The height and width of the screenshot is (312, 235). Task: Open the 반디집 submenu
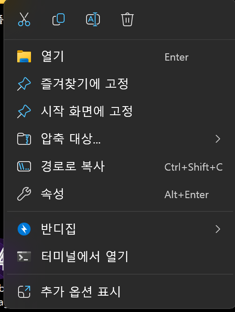point(120,229)
